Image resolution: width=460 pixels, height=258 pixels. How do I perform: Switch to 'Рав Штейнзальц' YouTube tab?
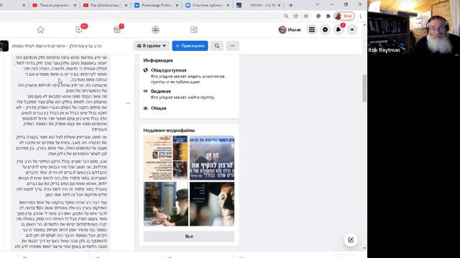tap(105, 5)
